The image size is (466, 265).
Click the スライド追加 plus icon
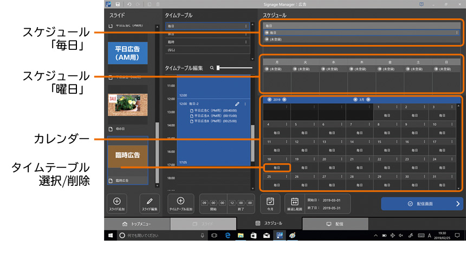pos(116,201)
